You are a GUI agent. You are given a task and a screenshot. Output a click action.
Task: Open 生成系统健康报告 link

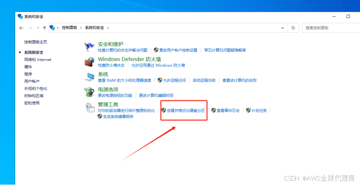coord(118,116)
